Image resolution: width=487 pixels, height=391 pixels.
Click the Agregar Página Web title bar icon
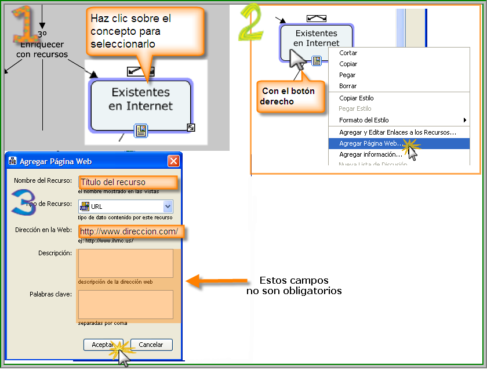[x=13, y=161]
